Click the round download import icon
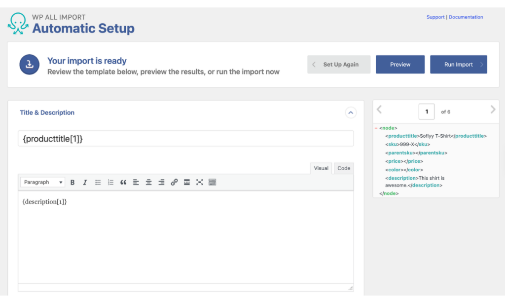 pyautogui.click(x=29, y=65)
